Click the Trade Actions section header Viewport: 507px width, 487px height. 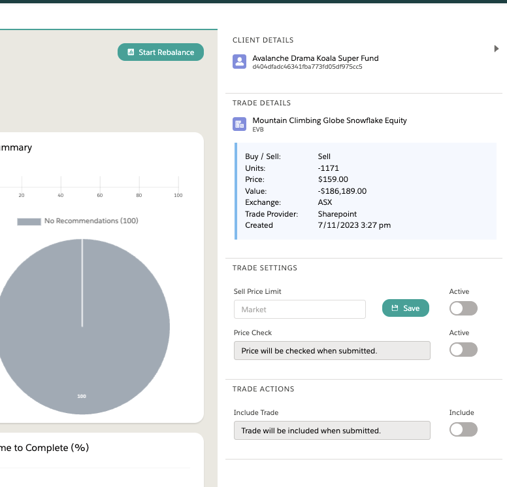pos(263,389)
